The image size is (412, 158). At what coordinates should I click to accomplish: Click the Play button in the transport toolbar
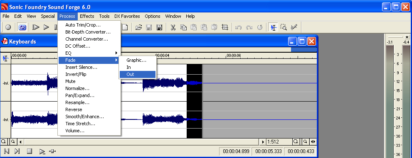point(46,27)
